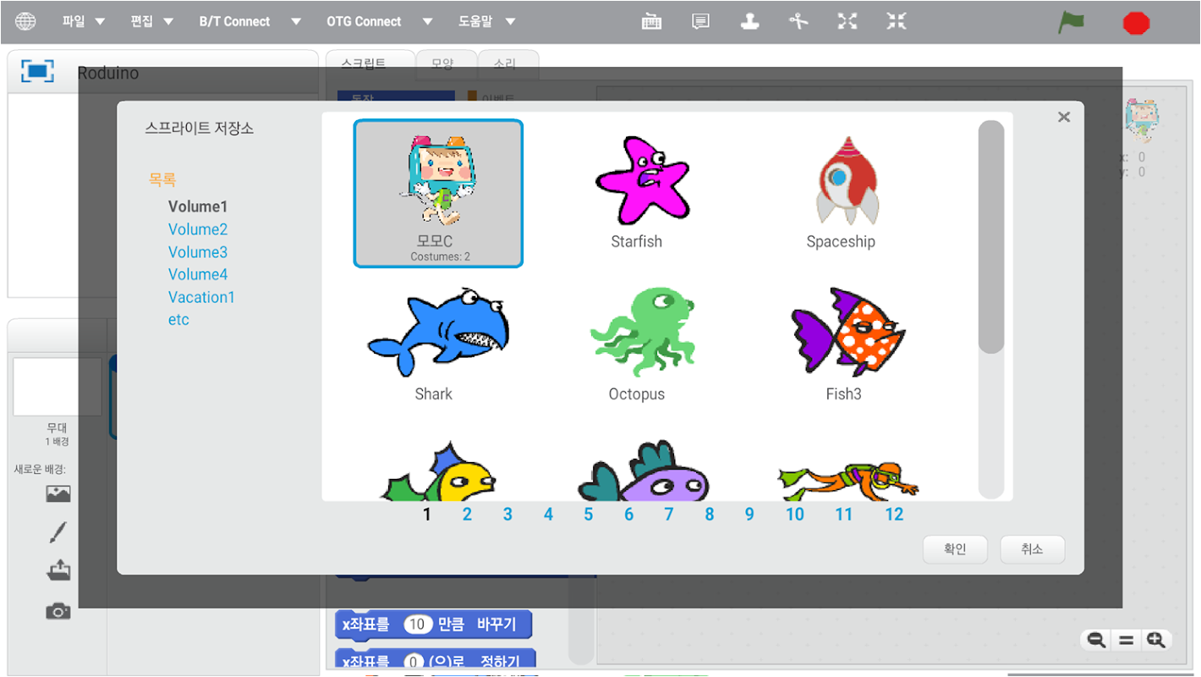Click the zoom in magnifier icon
This screenshot has width=1201, height=677.
coord(1156,641)
